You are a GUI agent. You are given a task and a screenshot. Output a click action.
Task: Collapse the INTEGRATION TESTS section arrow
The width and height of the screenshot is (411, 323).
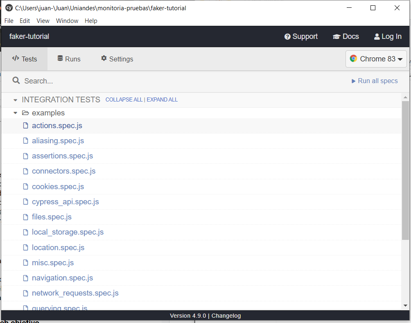point(15,100)
